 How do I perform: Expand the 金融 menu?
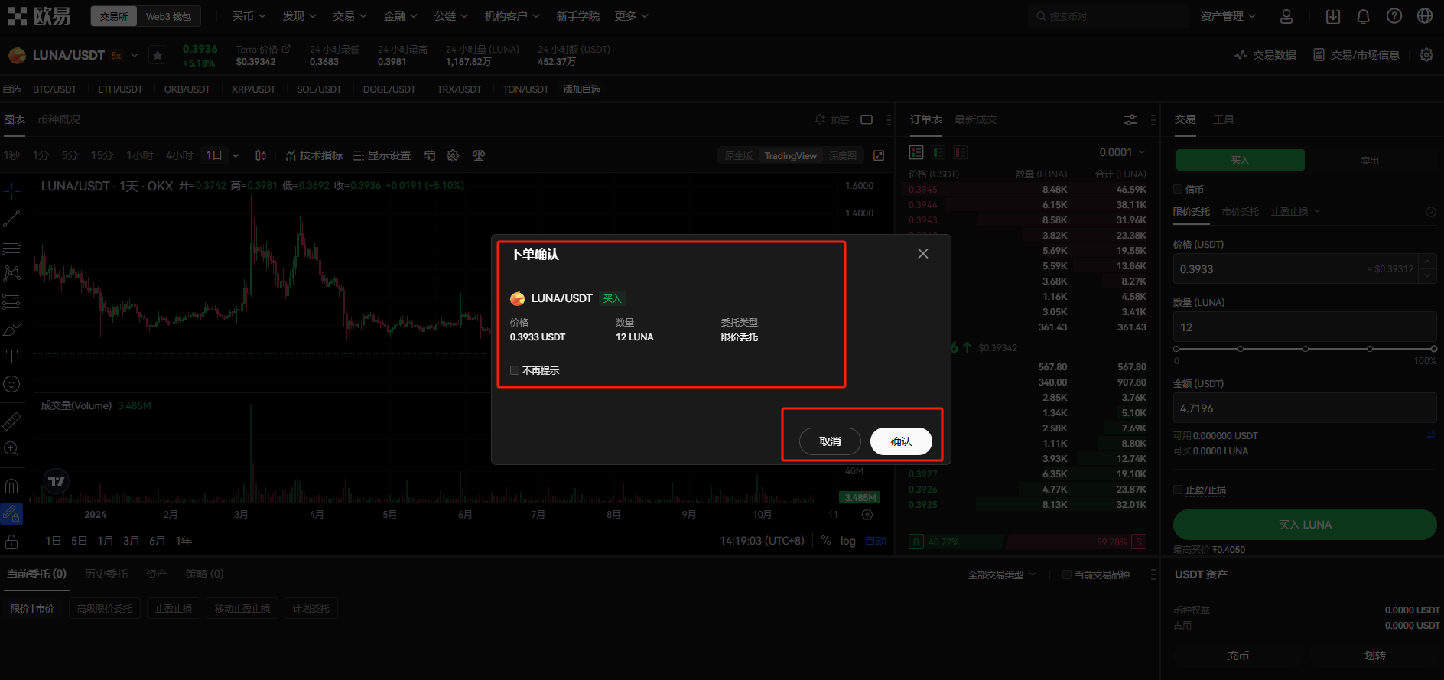400,16
